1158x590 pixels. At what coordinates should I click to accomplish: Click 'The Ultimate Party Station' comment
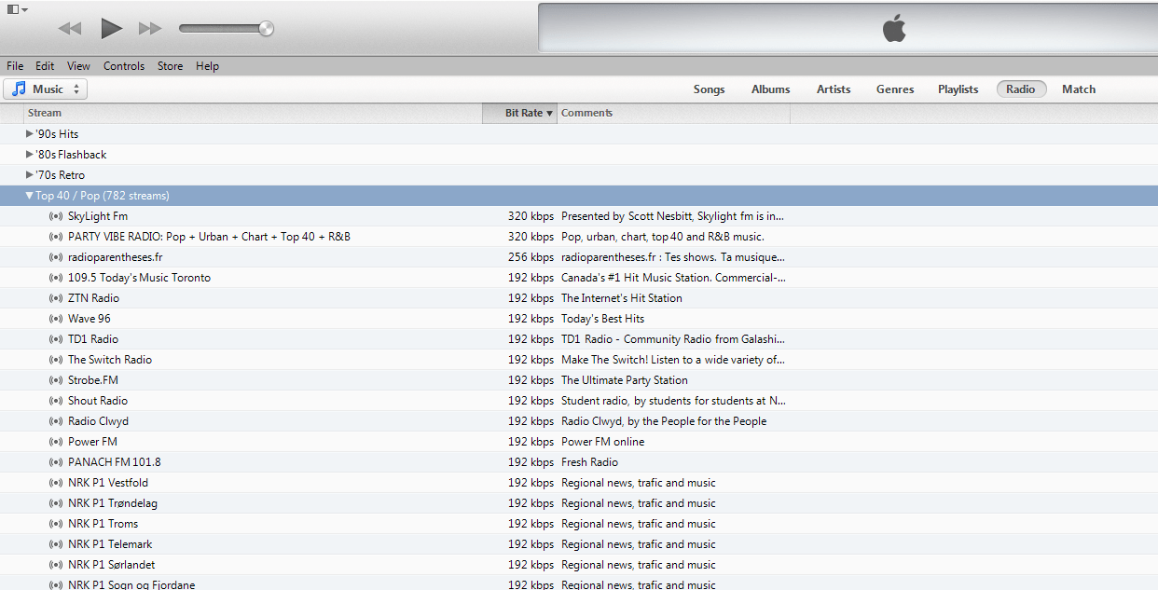tap(625, 380)
